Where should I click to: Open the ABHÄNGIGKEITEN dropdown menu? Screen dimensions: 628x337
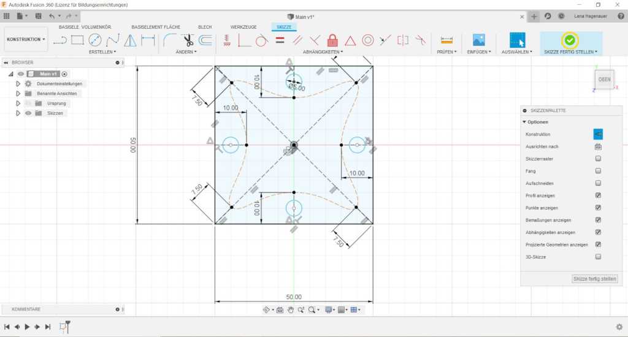point(323,52)
